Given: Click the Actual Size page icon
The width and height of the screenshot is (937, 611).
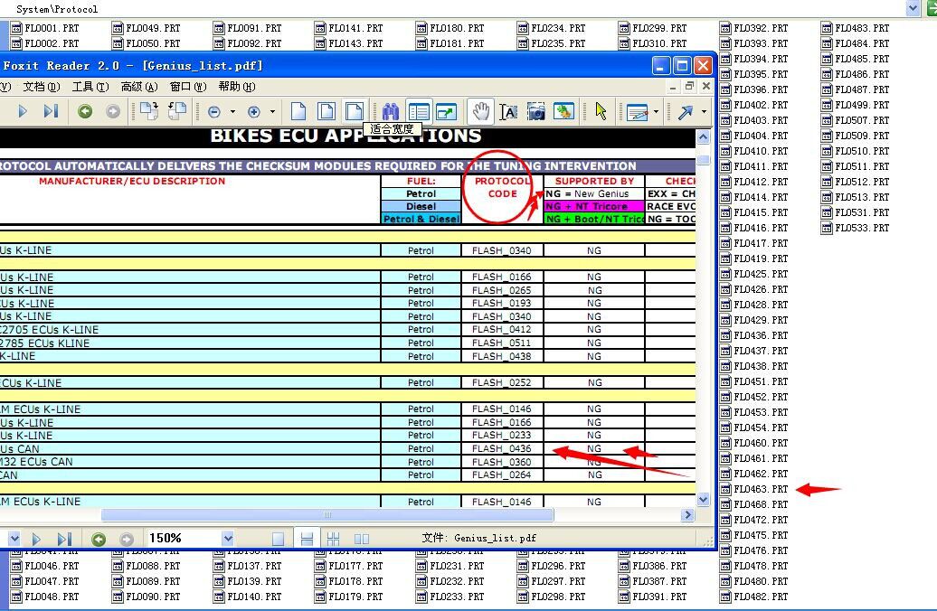Looking at the screenshot, I should pos(298,111).
